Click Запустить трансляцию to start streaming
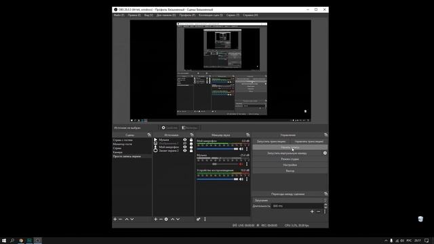This screenshot has height=244, width=434. click(x=271, y=142)
